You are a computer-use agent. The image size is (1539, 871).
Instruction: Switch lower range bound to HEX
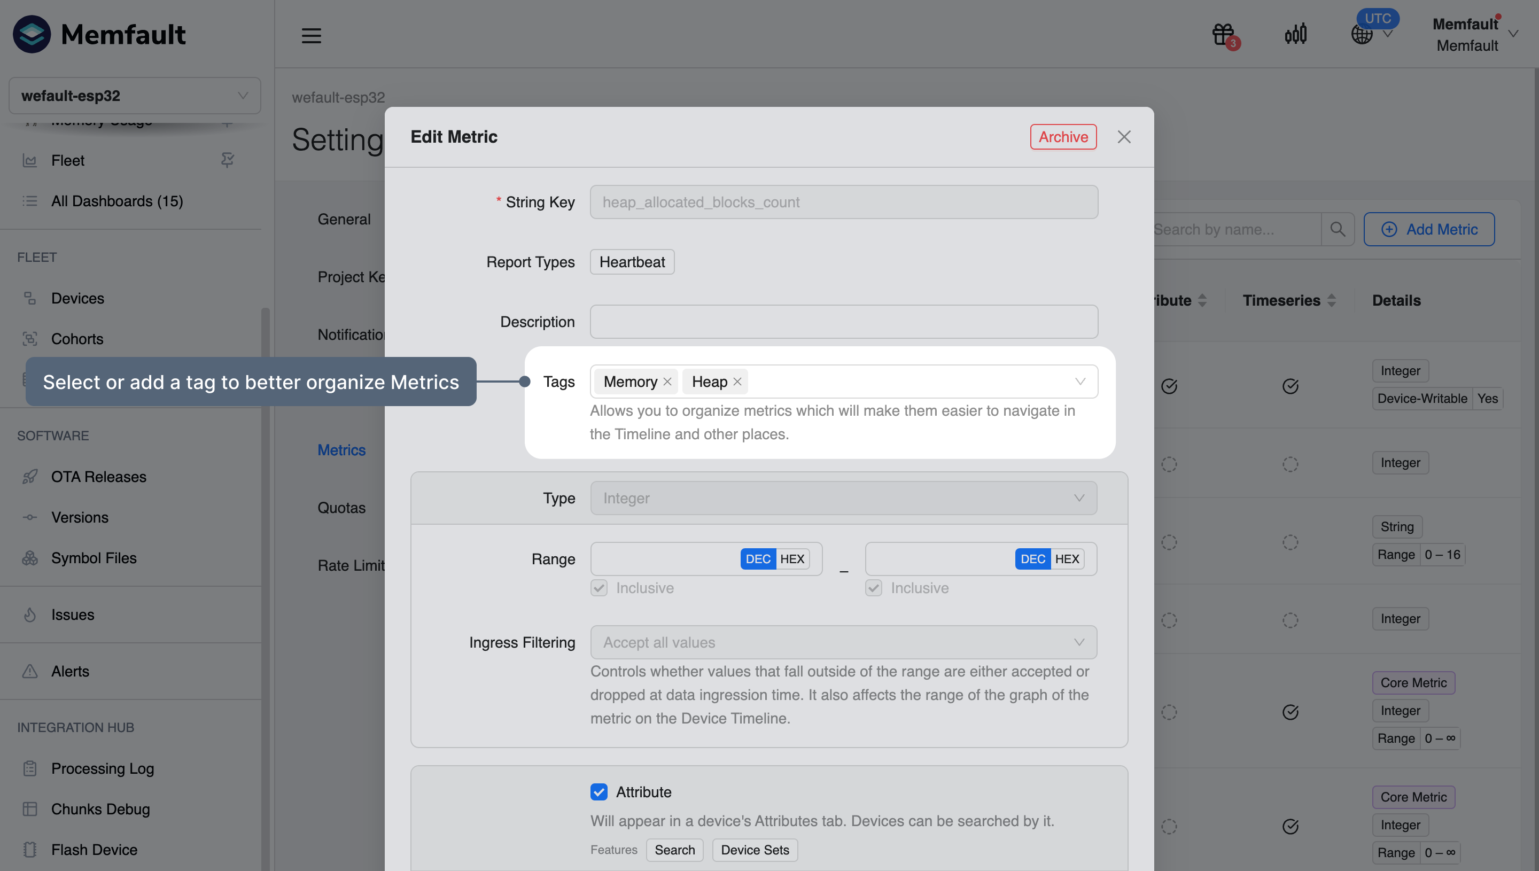pyautogui.click(x=792, y=559)
